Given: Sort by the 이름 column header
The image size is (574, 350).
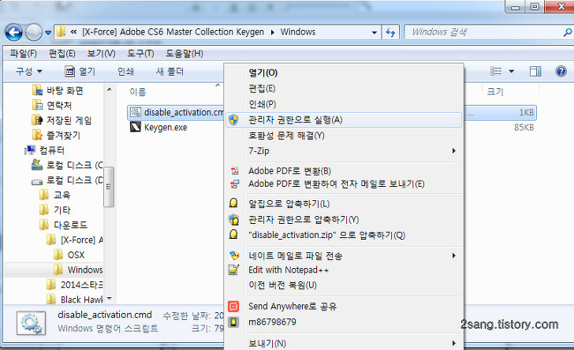Looking at the screenshot, I should coord(138,92).
